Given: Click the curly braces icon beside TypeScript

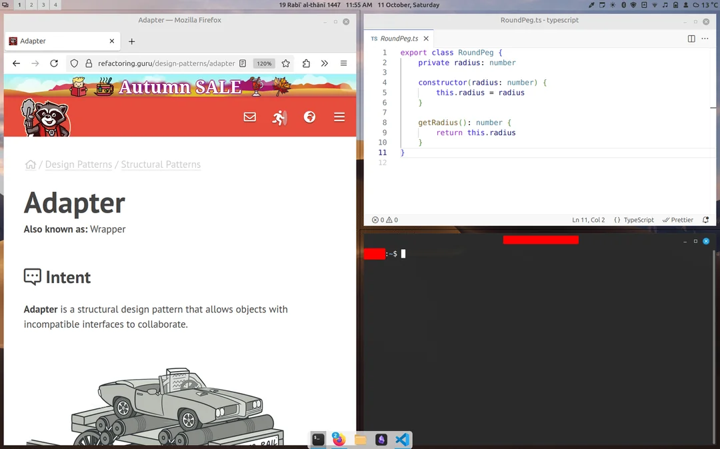Looking at the screenshot, I should (x=617, y=220).
